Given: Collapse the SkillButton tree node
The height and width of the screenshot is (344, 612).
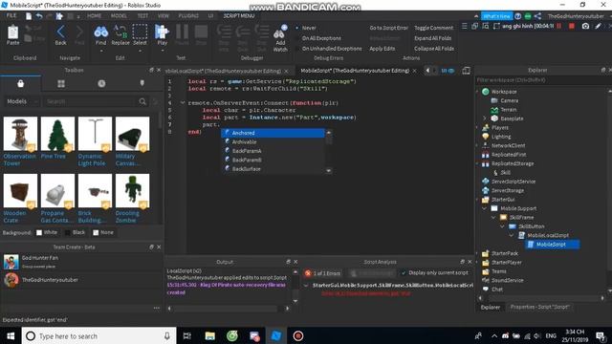Looking at the screenshot, I should pyautogui.click(x=502, y=226).
